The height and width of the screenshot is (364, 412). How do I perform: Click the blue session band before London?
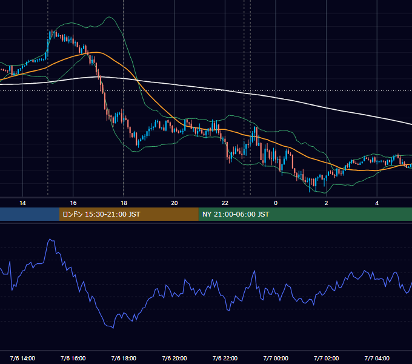pos(30,214)
